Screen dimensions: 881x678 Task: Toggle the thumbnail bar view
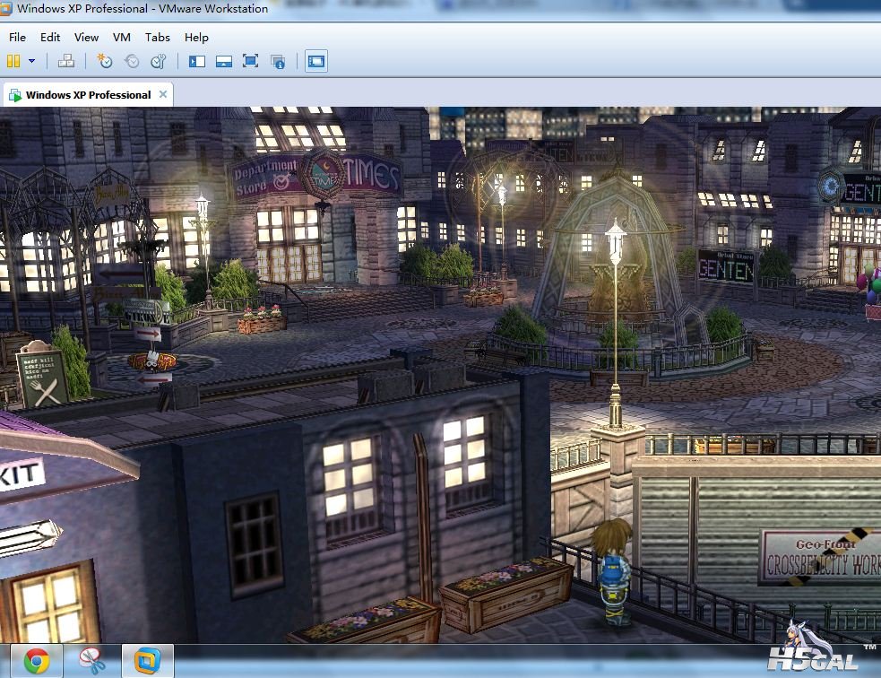pos(224,61)
